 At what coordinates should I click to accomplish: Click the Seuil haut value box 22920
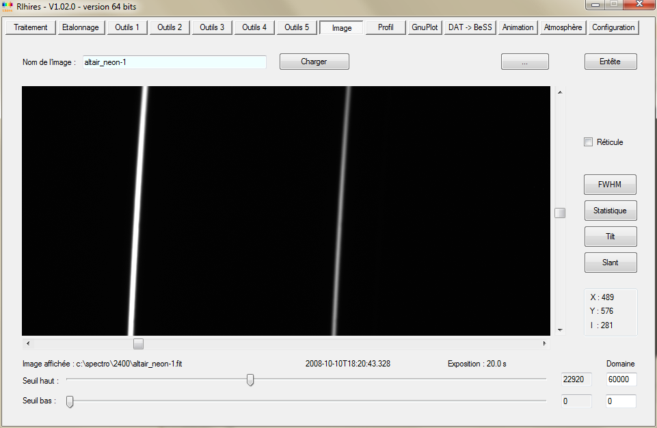click(x=576, y=379)
